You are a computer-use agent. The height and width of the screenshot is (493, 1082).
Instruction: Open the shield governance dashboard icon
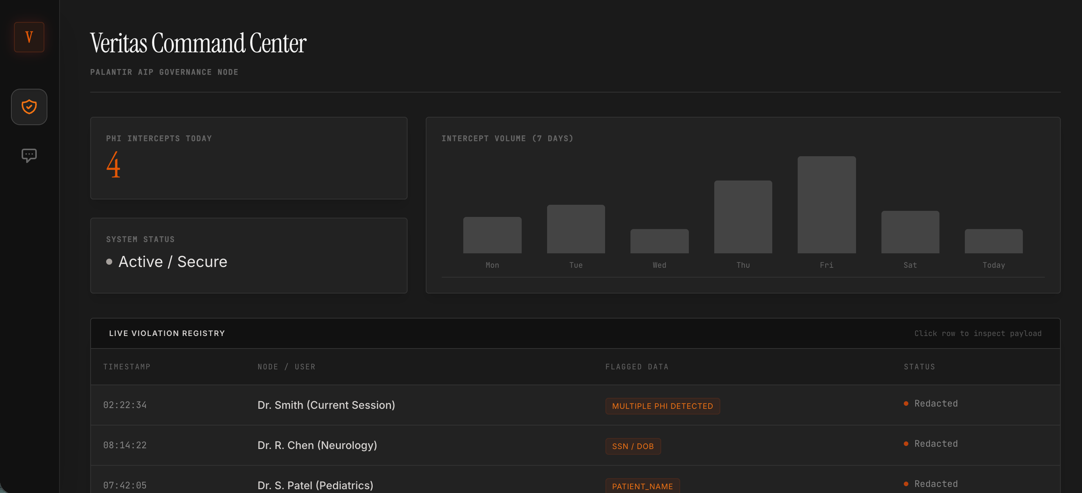click(x=29, y=107)
